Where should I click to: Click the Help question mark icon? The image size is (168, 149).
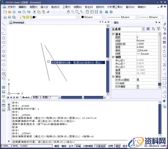[111, 12]
